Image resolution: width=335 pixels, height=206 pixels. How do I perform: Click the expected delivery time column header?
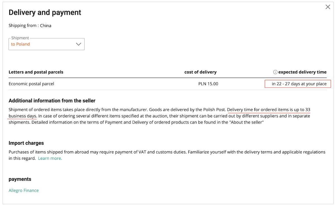pos(302,72)
